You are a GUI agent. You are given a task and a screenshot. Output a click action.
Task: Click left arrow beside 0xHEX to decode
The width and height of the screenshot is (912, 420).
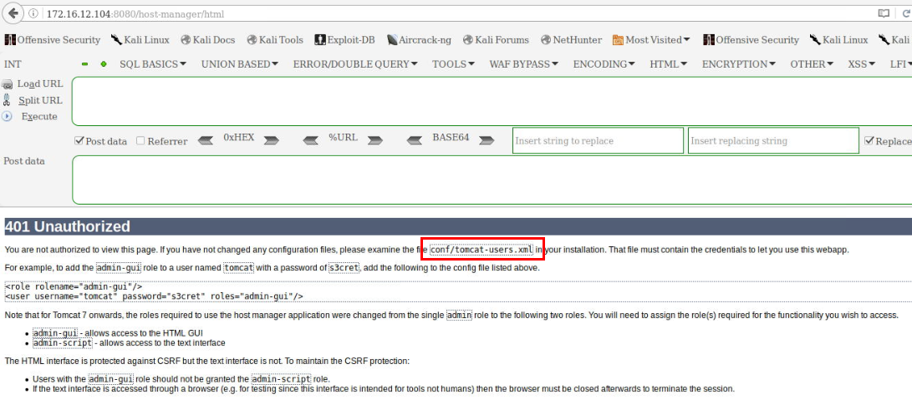(206, 140)
